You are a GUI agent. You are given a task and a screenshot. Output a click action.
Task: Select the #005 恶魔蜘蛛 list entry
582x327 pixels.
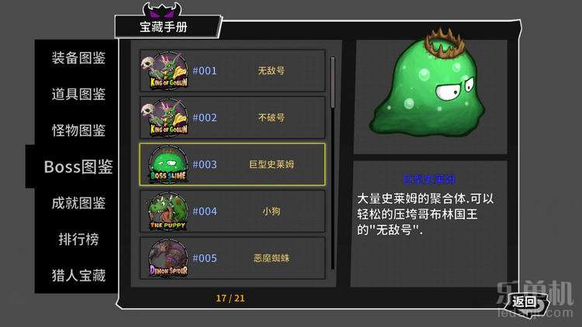pos(232,258)
